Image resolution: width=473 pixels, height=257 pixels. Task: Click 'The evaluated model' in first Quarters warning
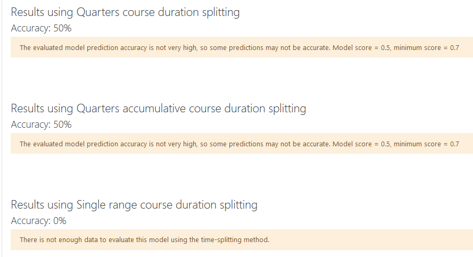pos(53,48)
